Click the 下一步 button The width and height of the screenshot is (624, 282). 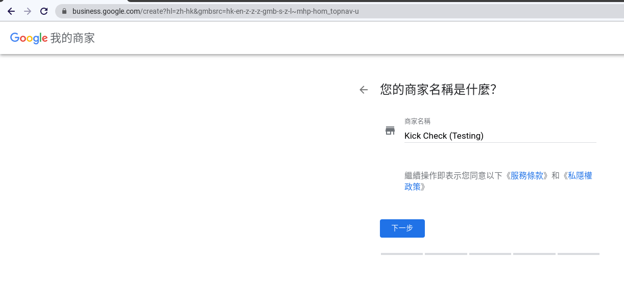click(402, 228)
